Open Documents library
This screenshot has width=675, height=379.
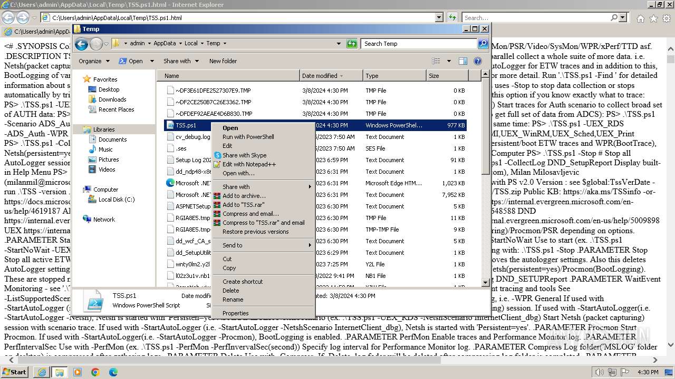112,139
